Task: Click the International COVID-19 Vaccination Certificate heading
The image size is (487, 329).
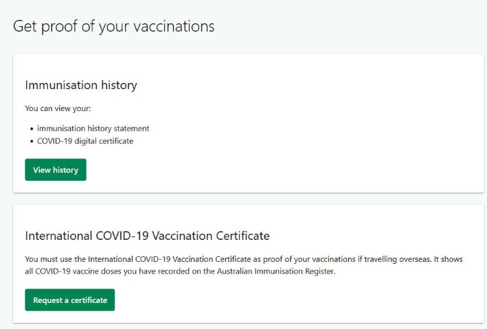Action: pyautogui.click(x=147, y=236)
